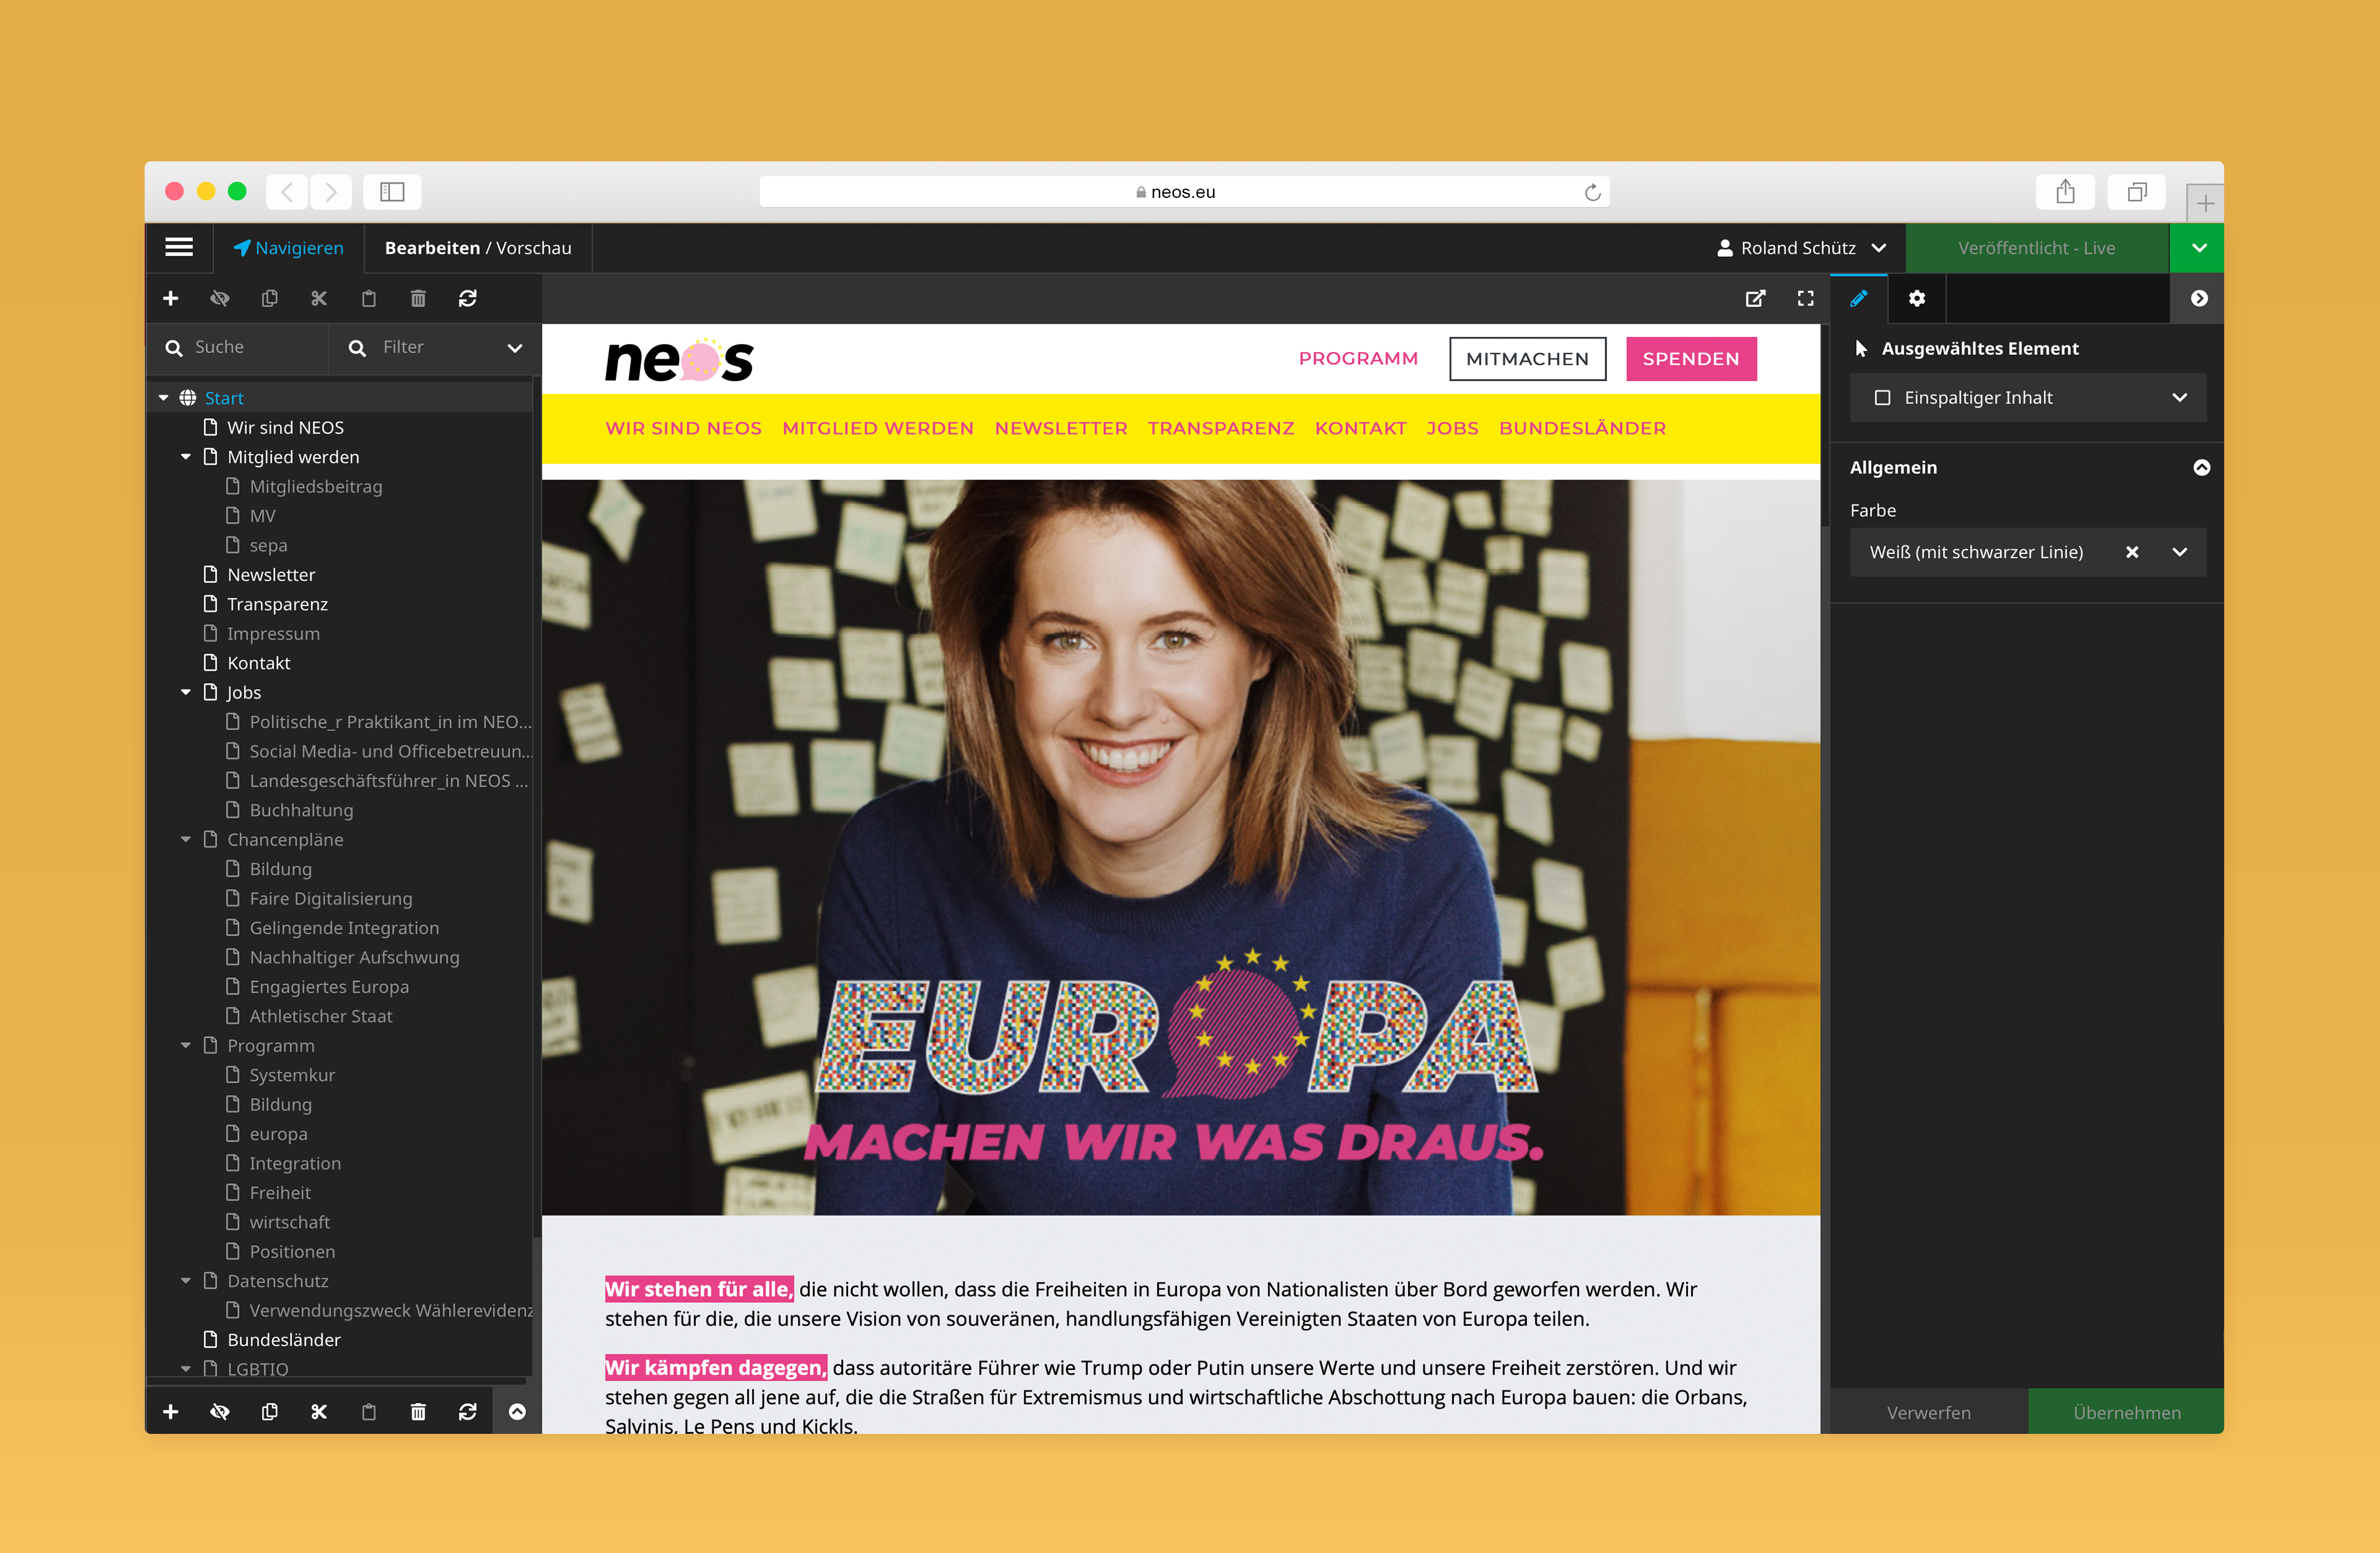This screenshot has height=1553, width=2380.
Task: Select the Bundesländer page in tree
Action: [x=283, y=1339]
